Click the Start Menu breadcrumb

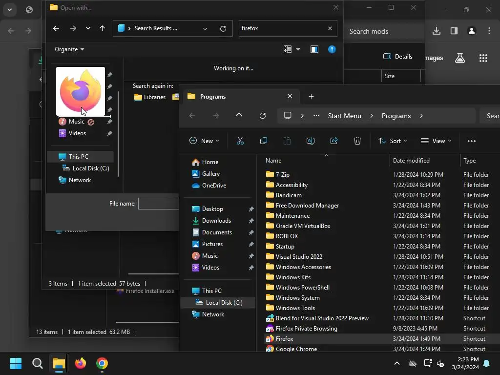pyautogui.click(x=344, y=116)
